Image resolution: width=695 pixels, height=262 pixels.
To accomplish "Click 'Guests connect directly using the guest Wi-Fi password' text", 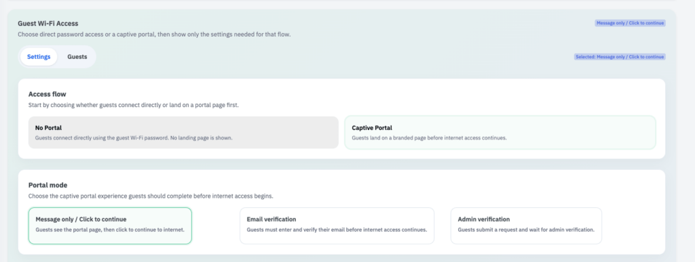I will pos(134,137).
